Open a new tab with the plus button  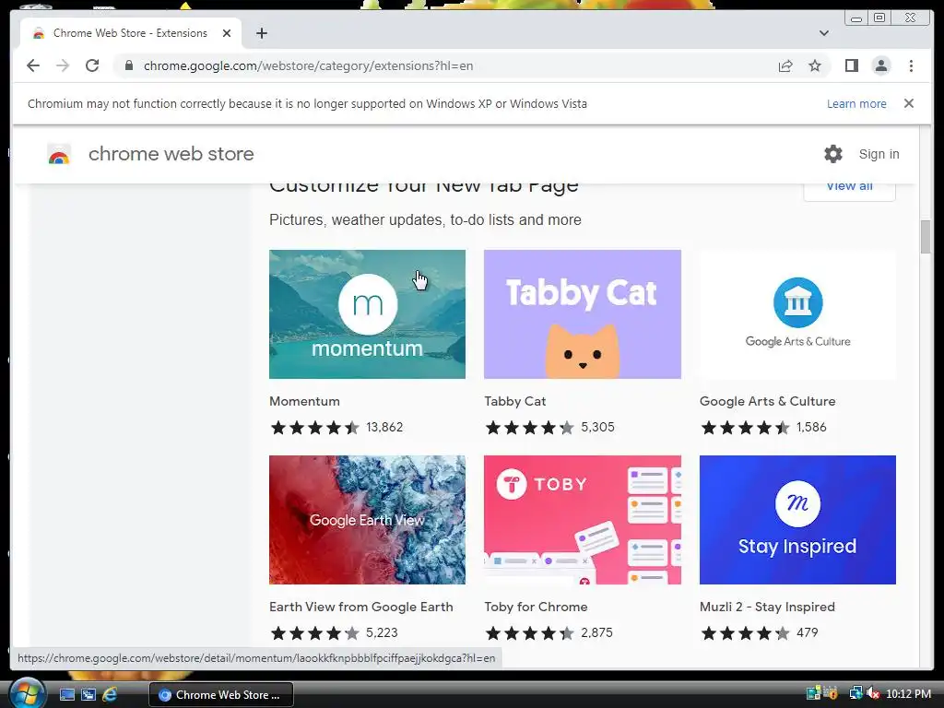point(261,33)
